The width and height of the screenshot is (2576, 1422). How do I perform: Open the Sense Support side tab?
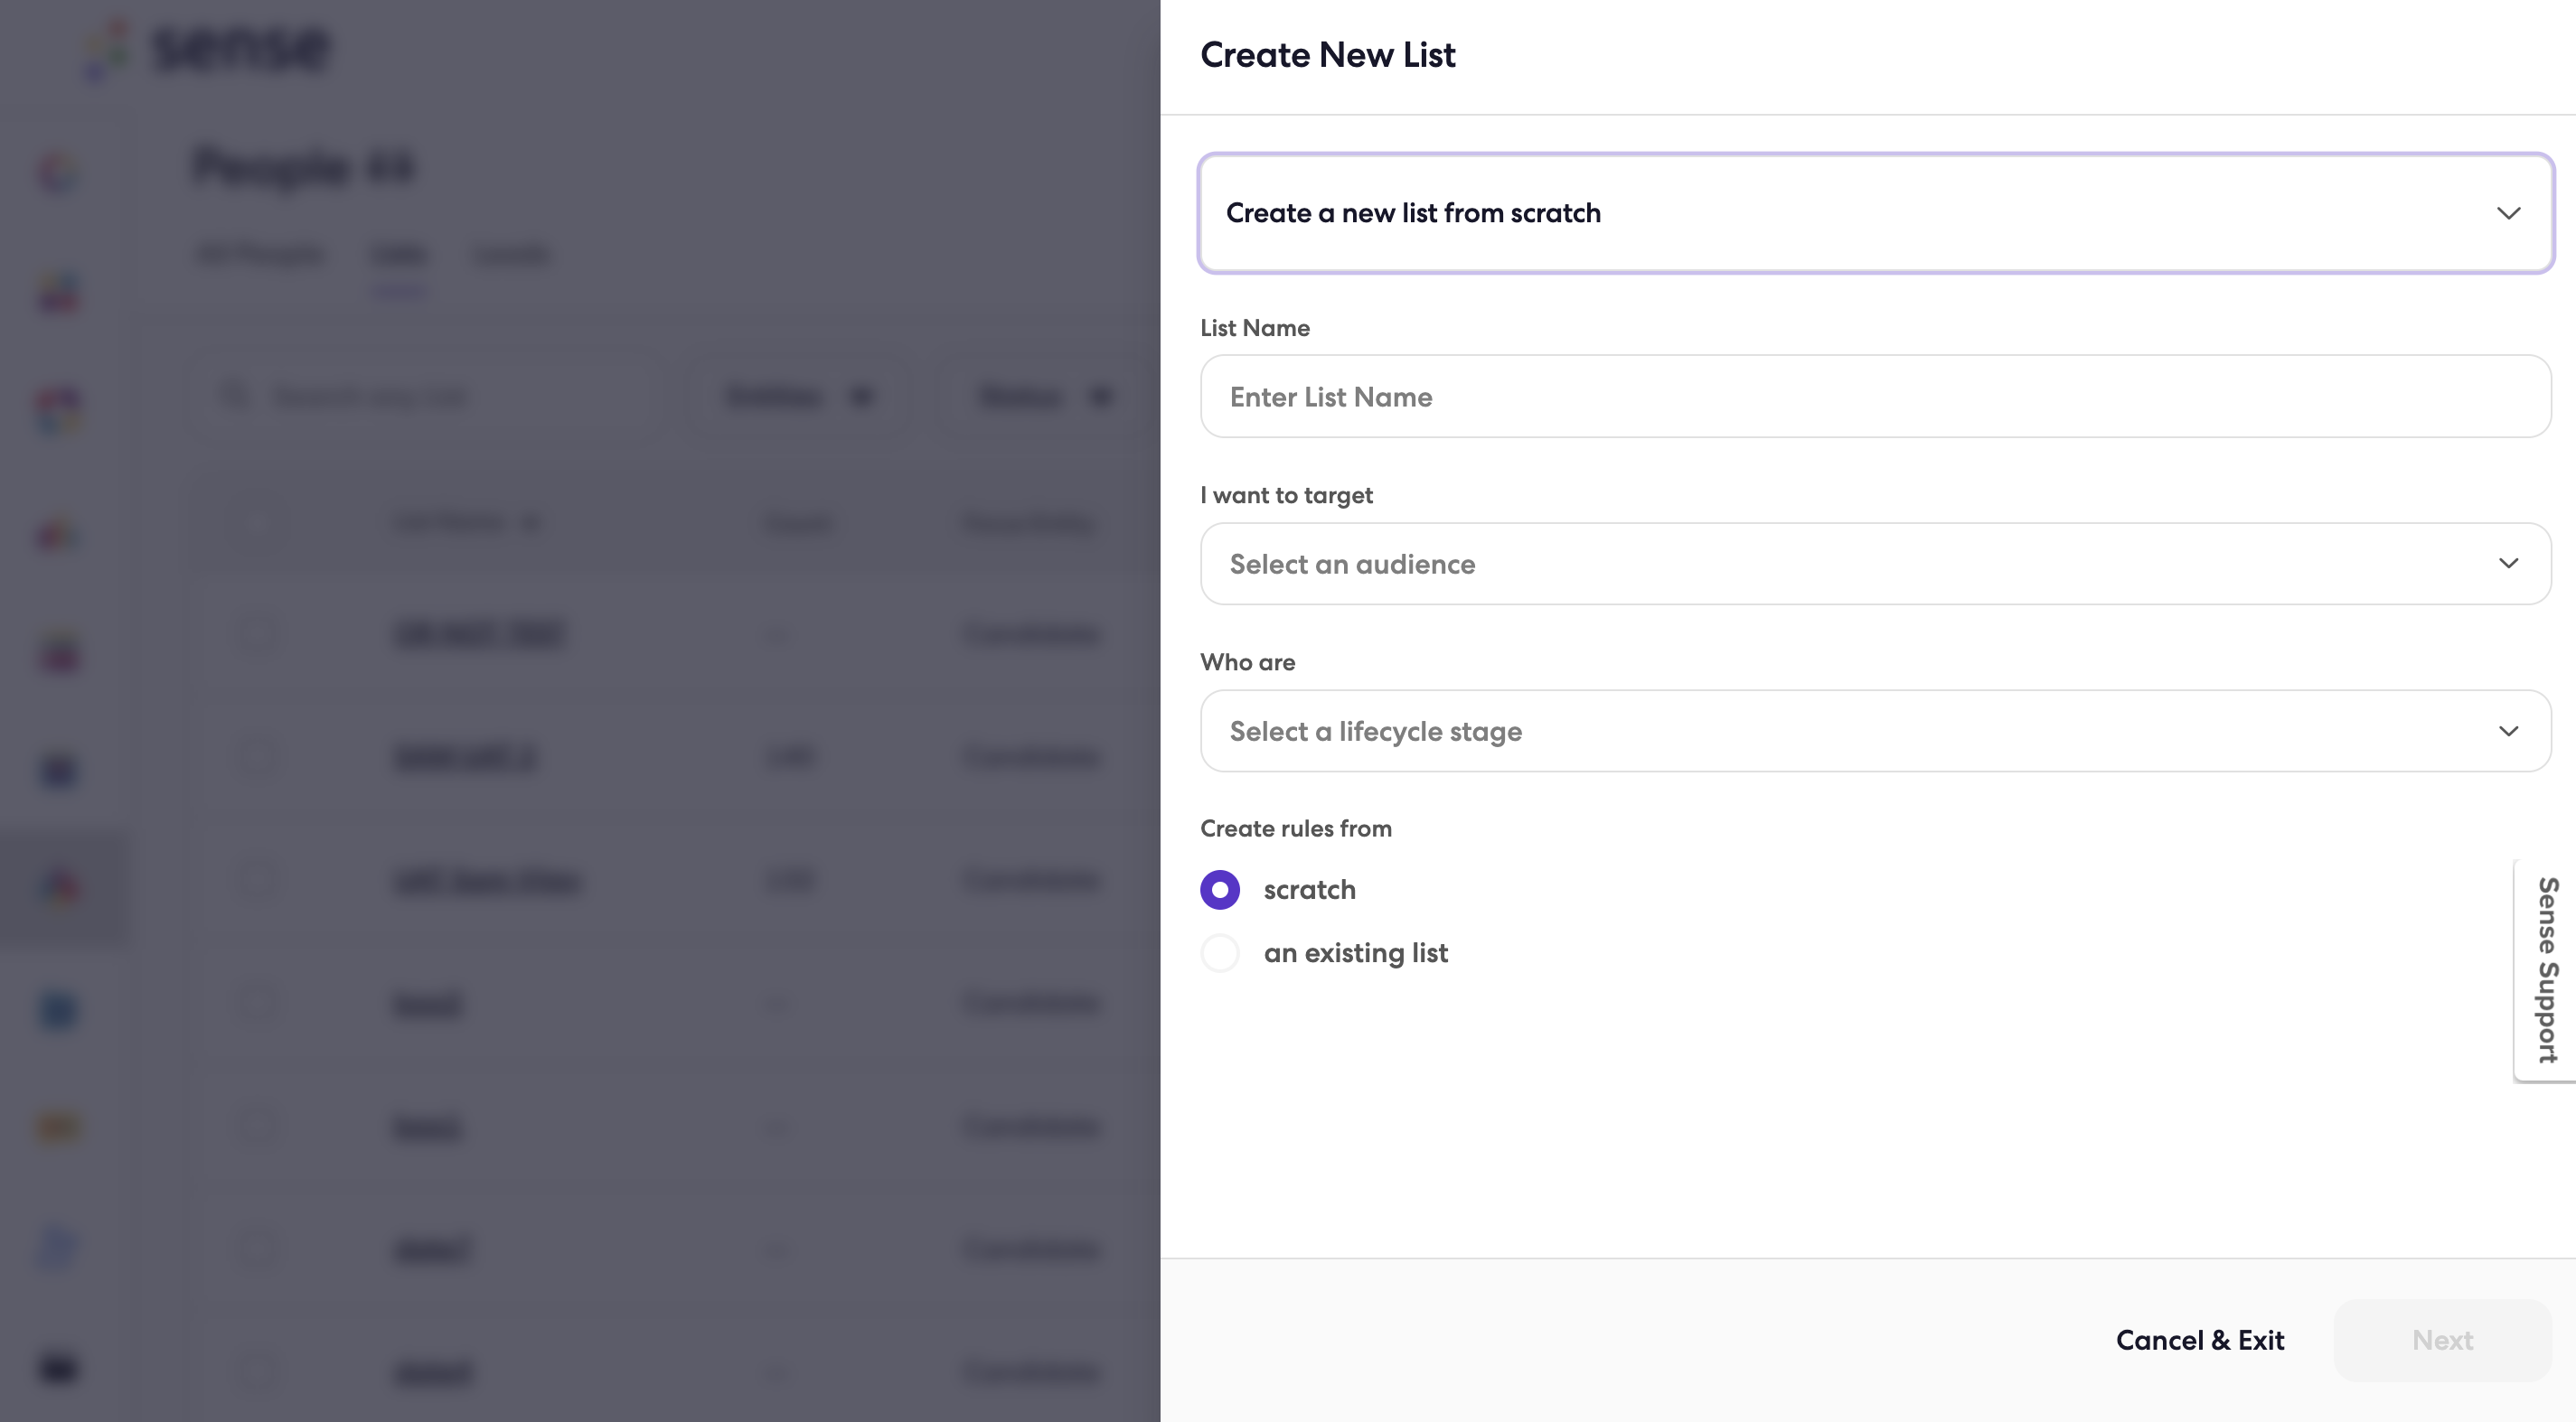pos(2546,970)
